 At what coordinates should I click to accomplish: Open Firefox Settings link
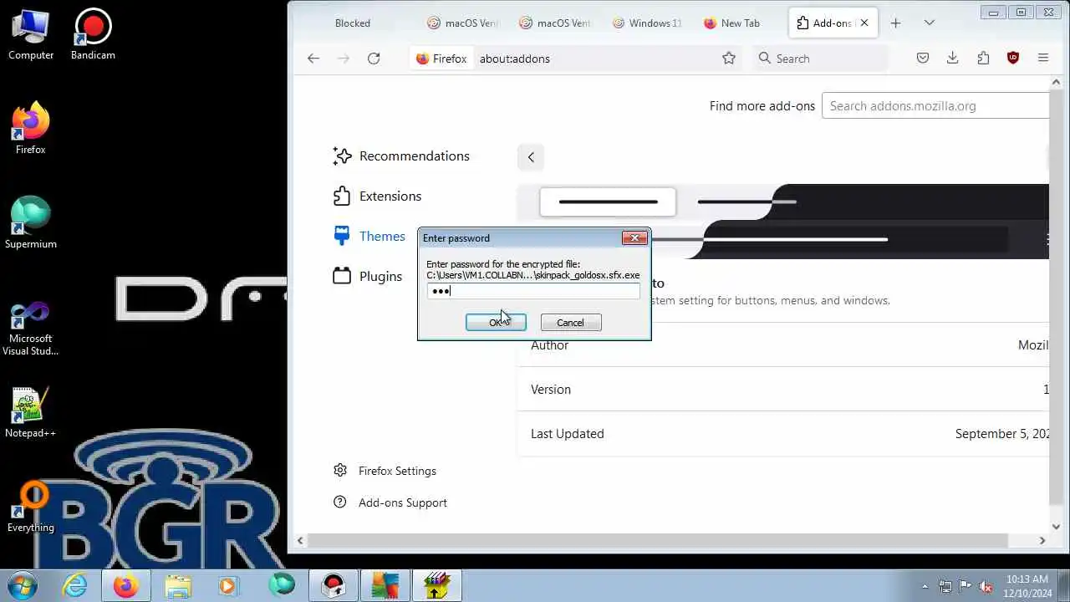[385, 471]
